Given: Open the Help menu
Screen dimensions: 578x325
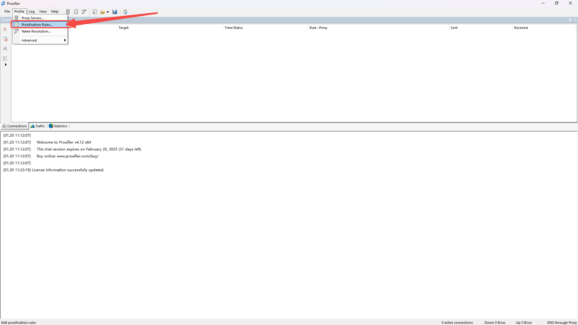Looking at the screenshot, I should [55, 11].
